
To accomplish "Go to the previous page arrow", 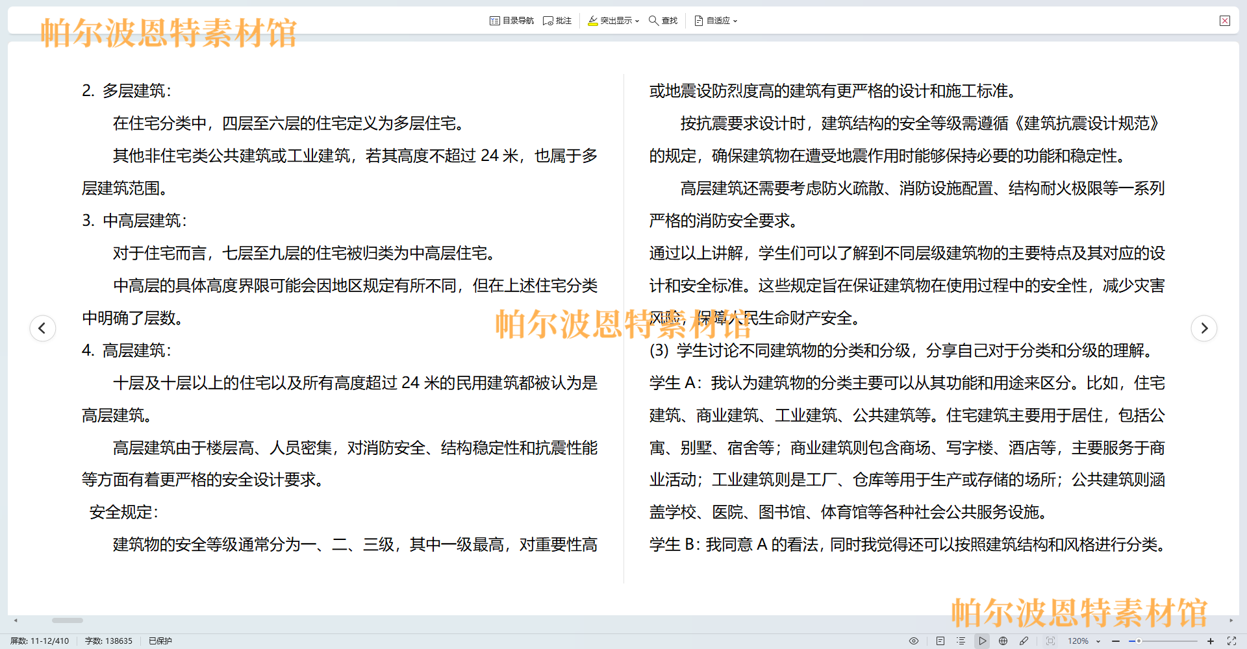I will point(42,328).
